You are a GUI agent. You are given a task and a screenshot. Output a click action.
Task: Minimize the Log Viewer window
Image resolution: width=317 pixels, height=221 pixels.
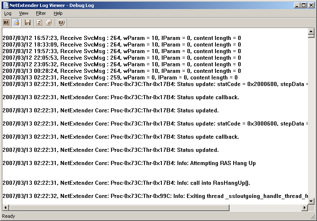coord(297,5)
